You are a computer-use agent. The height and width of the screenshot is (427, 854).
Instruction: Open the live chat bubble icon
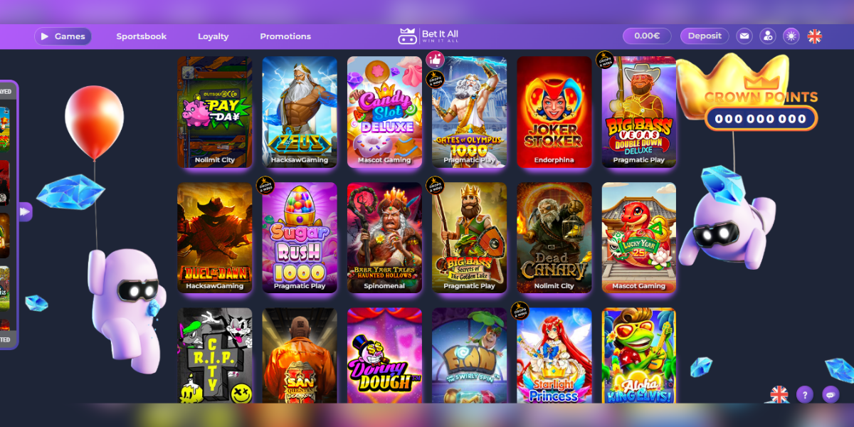[x=831, y=394]
